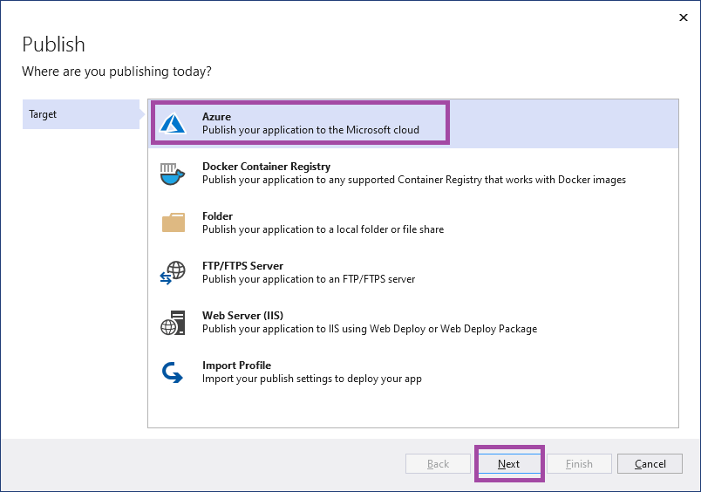
Task: Click the Docker whale icon
Action: click(173, 173)
